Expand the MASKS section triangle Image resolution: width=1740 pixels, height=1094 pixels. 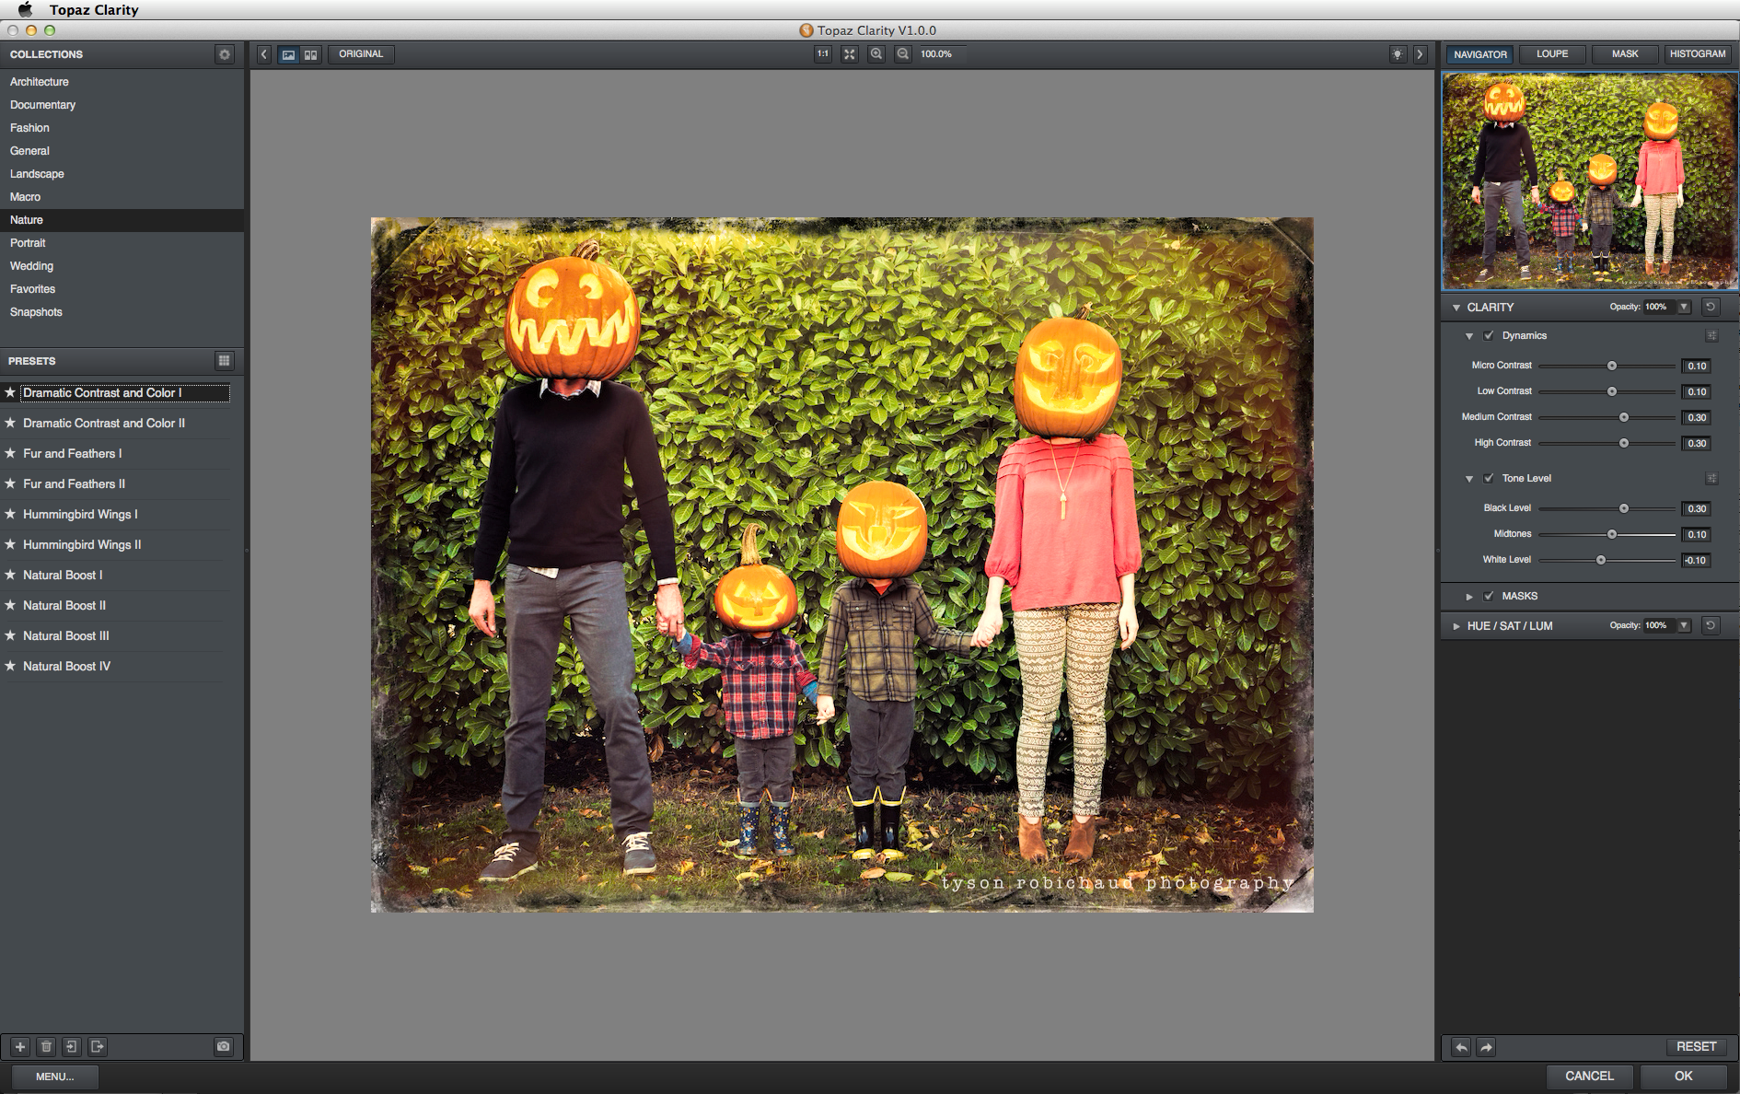1469,597
